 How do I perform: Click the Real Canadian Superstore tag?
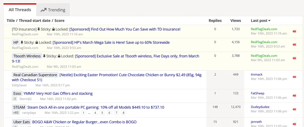[x=35, y=75]
